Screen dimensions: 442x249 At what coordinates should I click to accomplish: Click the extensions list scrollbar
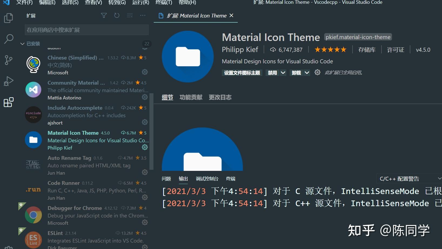coord(151,131)
